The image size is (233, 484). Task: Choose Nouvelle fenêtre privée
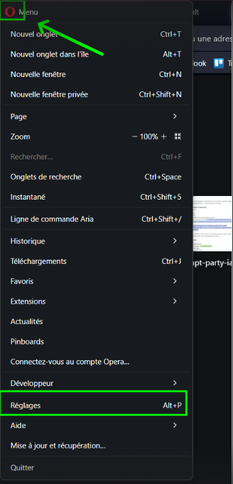(97, 94)
